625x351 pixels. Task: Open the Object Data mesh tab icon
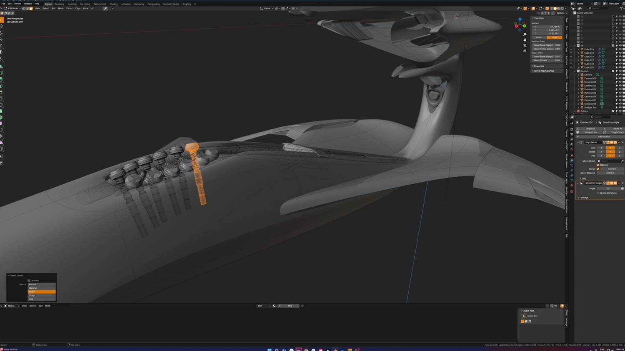point(572,180)
